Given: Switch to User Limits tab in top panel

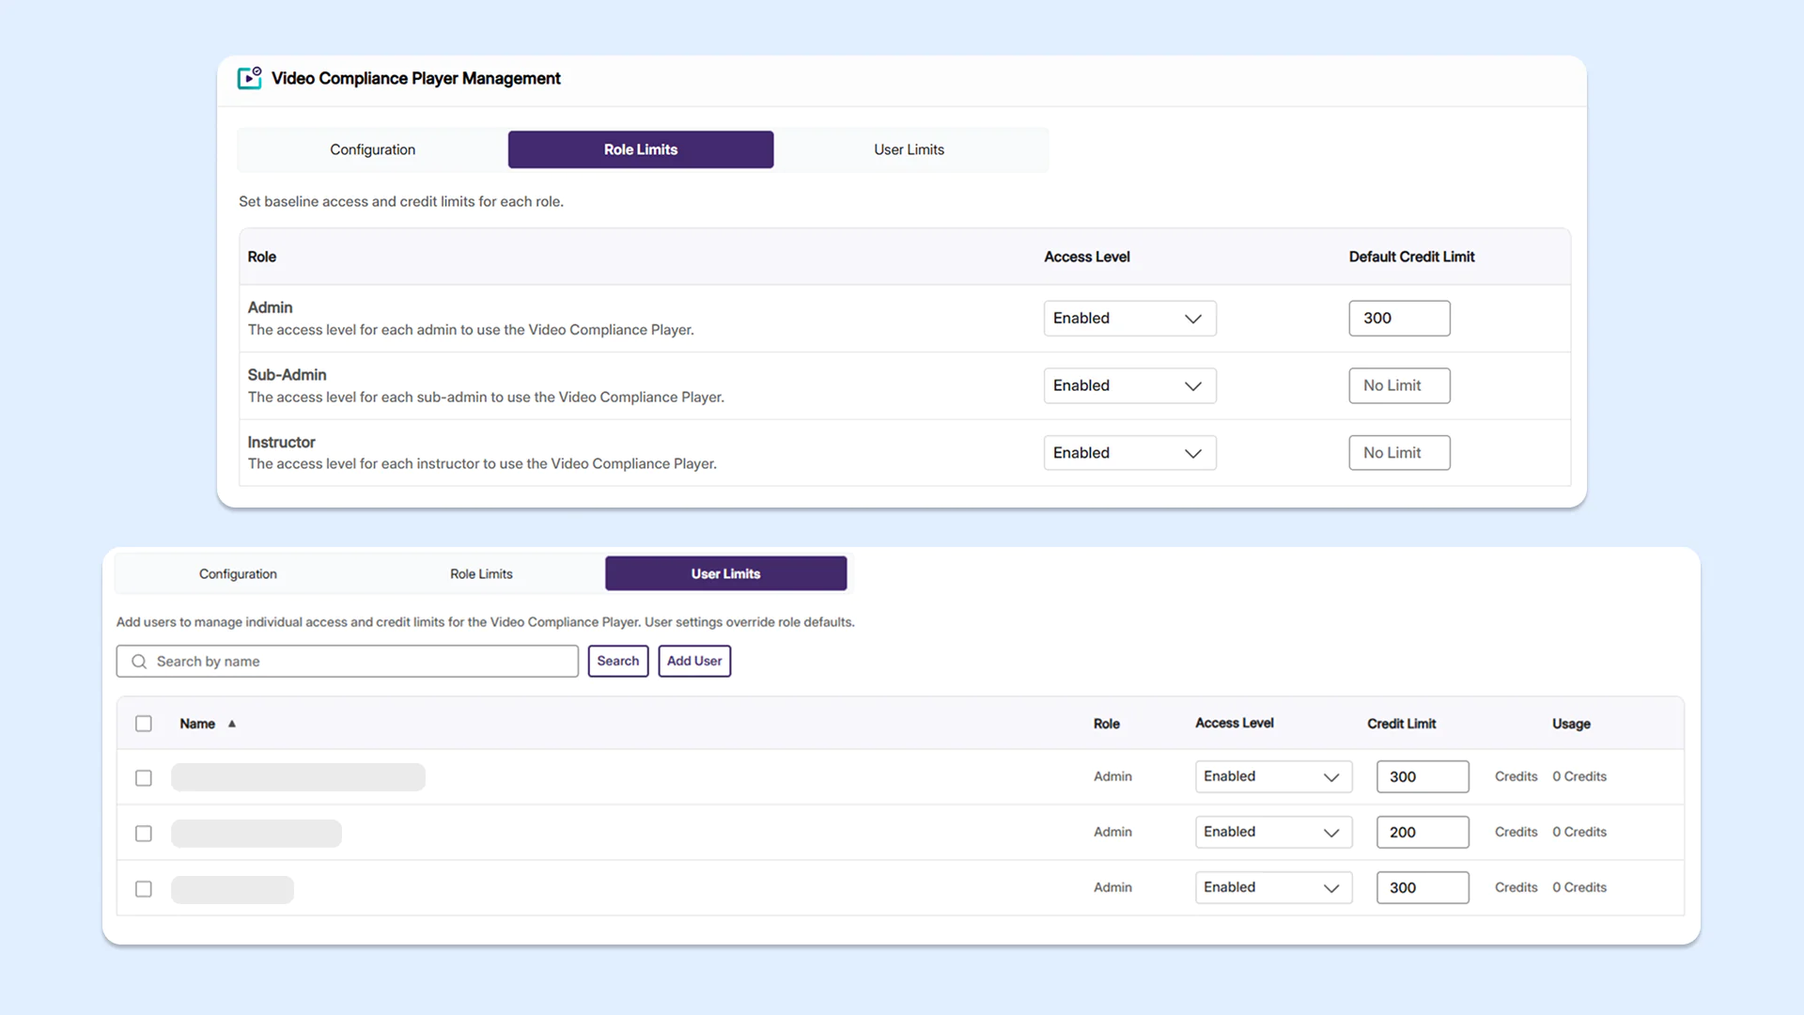Looking at the screenshot, I should click(x=909, y=149).
